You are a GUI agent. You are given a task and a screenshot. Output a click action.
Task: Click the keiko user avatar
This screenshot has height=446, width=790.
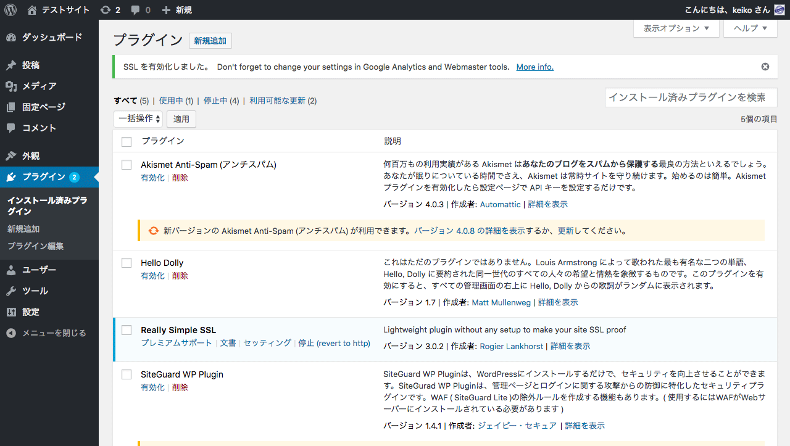tap(780, 10)
